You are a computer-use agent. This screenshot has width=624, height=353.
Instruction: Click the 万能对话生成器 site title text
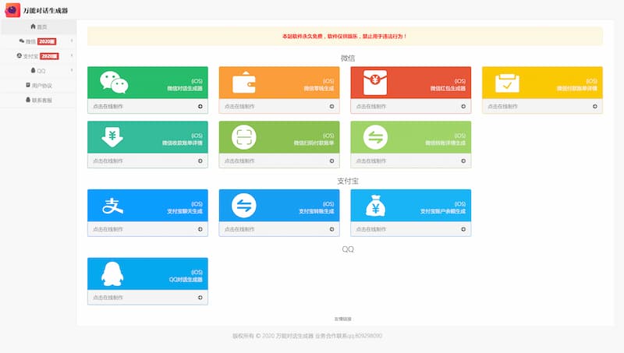(45, 10)
